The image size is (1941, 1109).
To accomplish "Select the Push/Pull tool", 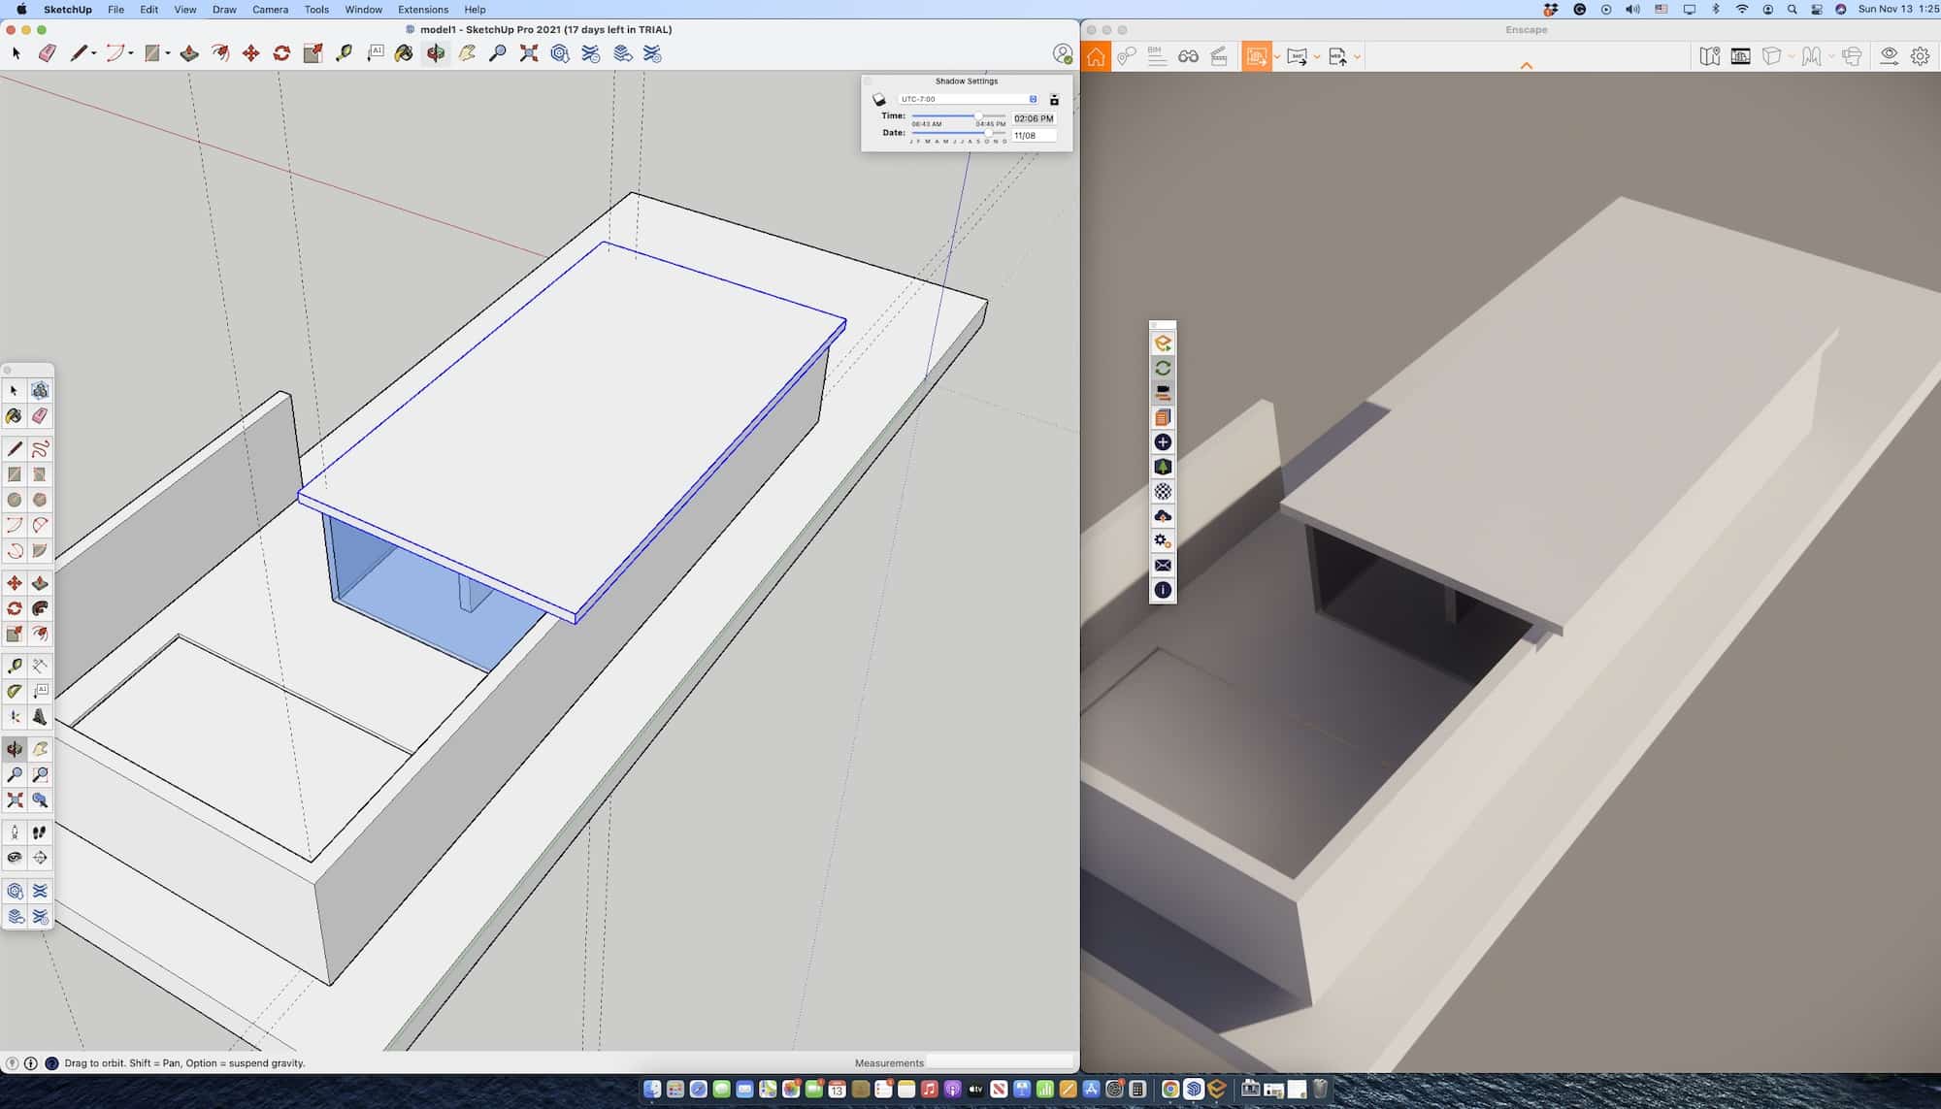I will 189,53.
